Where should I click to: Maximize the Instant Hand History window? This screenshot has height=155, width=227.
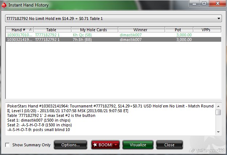204,4
